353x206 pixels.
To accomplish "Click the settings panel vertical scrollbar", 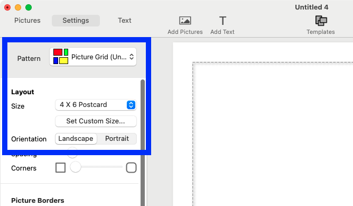I will point(143,142).
